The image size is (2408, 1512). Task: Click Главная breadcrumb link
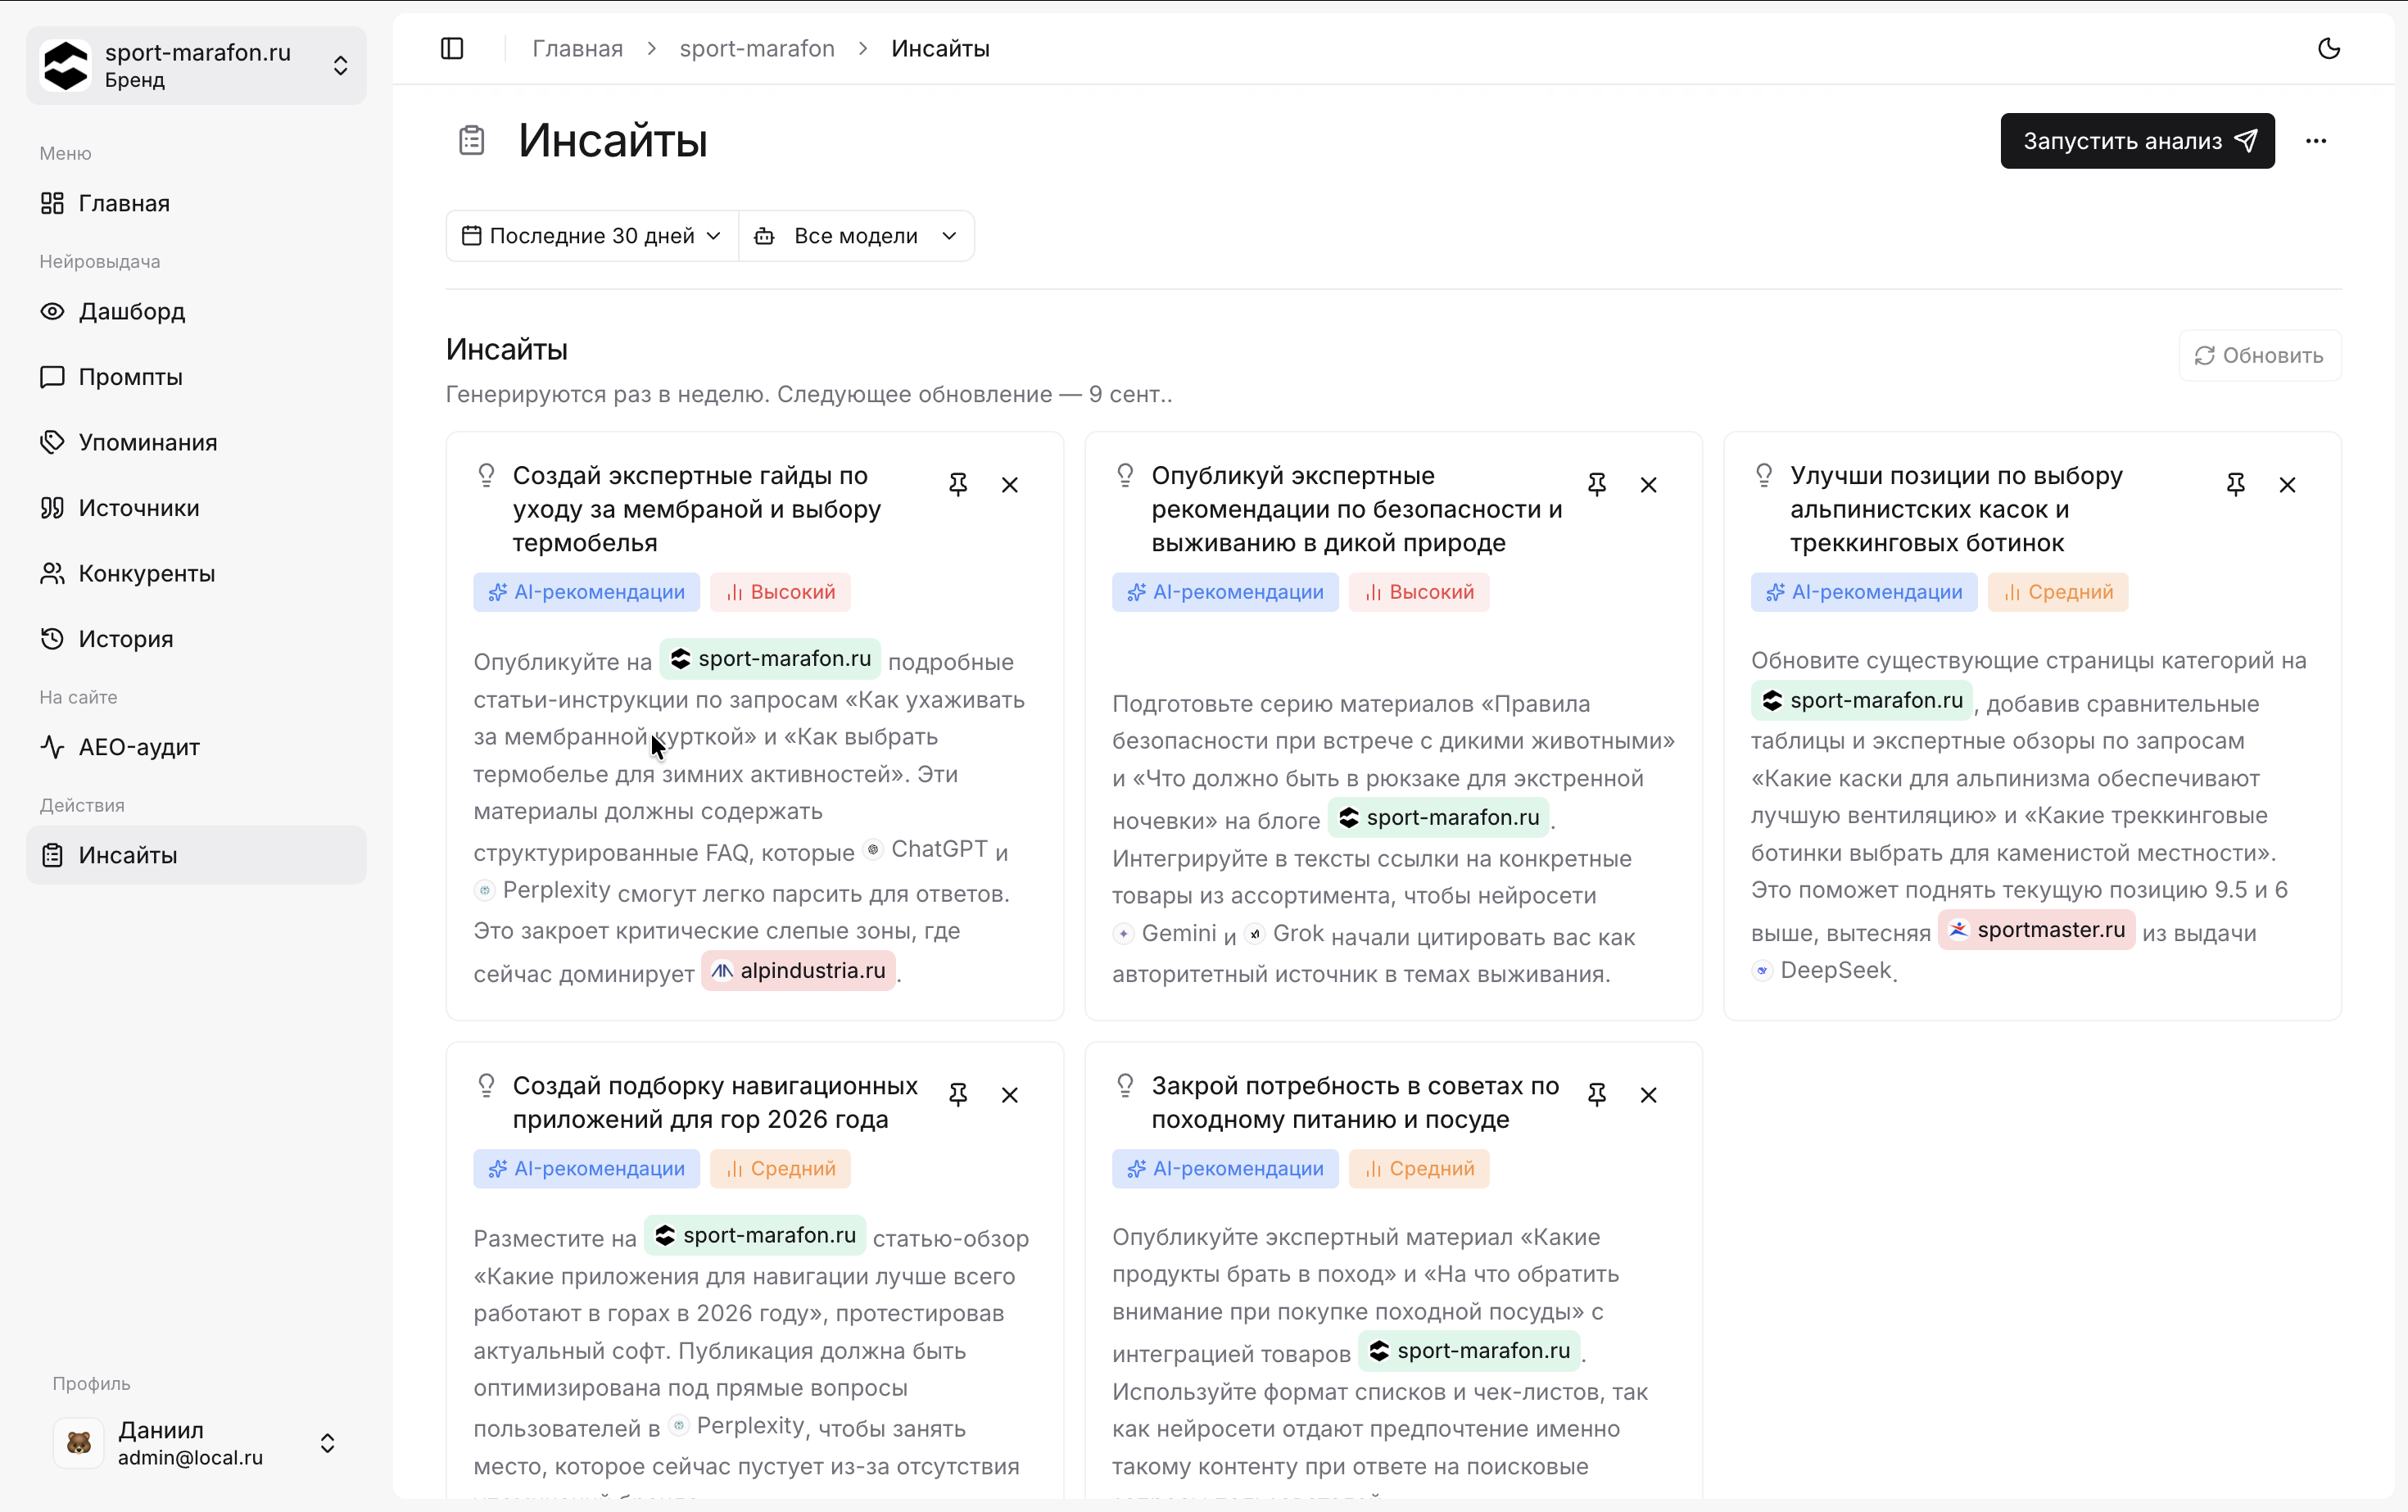tap(577, 48)
